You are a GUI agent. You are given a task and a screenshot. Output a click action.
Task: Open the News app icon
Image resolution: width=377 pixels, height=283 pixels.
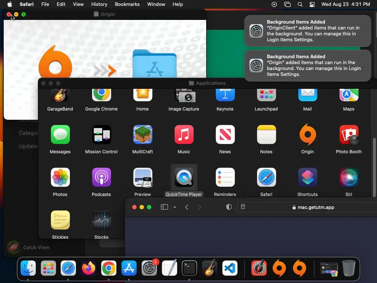click(x=225, y=134)
